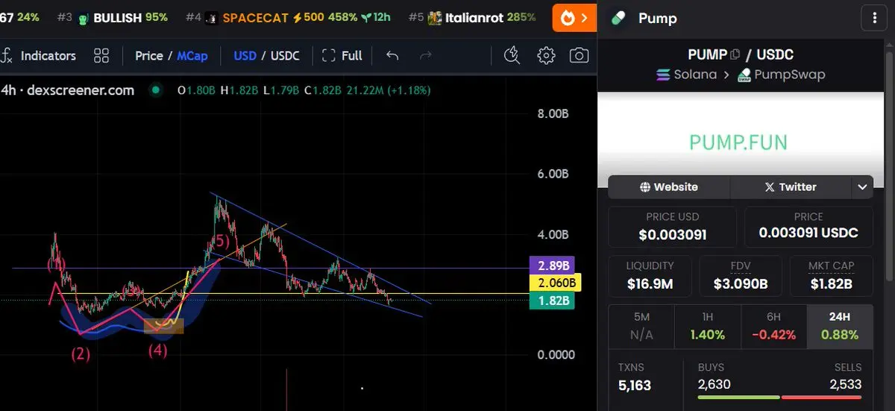The width and height of the screenshot is (895, 411).
Task: Expand more social links chevron
Action: 862,187
